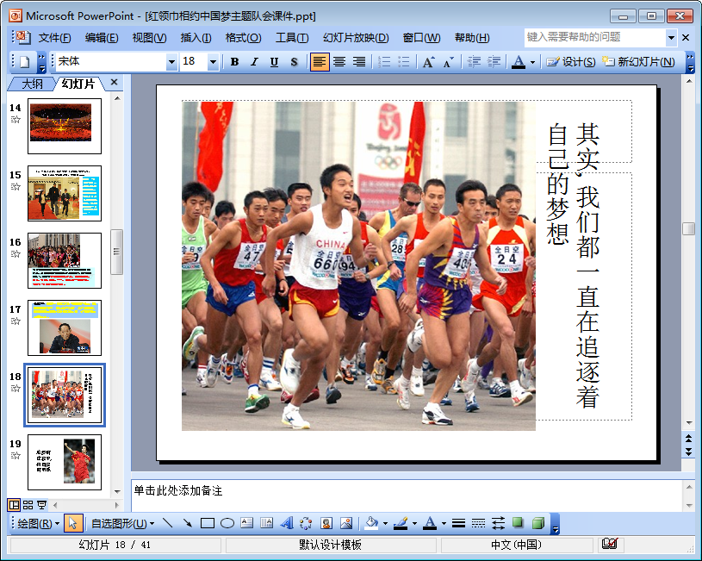The image size is (702, 561).
Task: Decrease font size with small A icon
Action: click(x=448, y=62)
